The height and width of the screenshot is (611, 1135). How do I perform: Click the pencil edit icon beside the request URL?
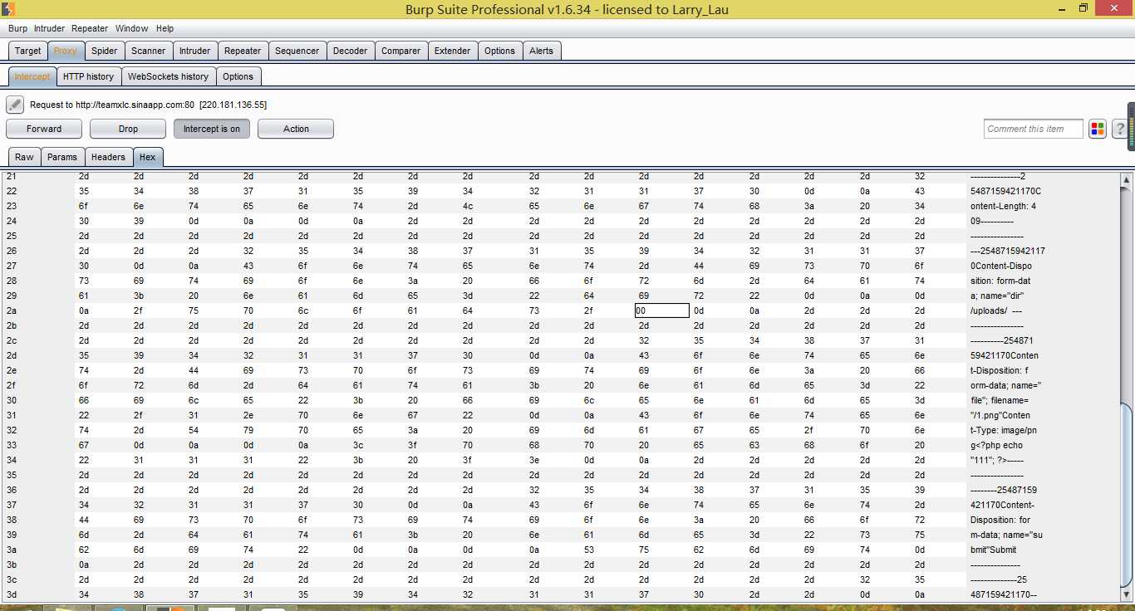tap(15, 105)
